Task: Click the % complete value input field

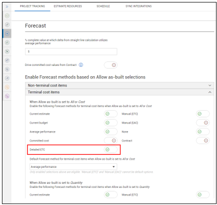Action: (71, 52)
